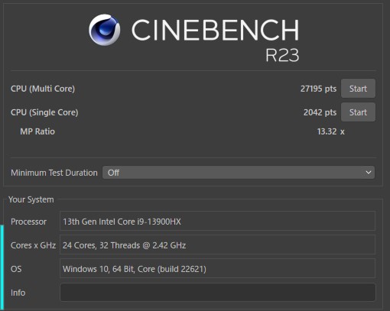Screen dimensions: 390x311
Task: Click the CPU (Multi Core) label
Action: (x=43, y=89)
